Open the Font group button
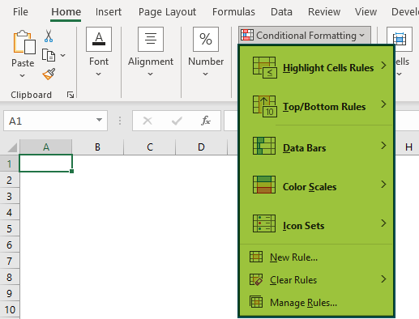Image resolution: width=419 pixels, height=319 pixels. [99, 39]
